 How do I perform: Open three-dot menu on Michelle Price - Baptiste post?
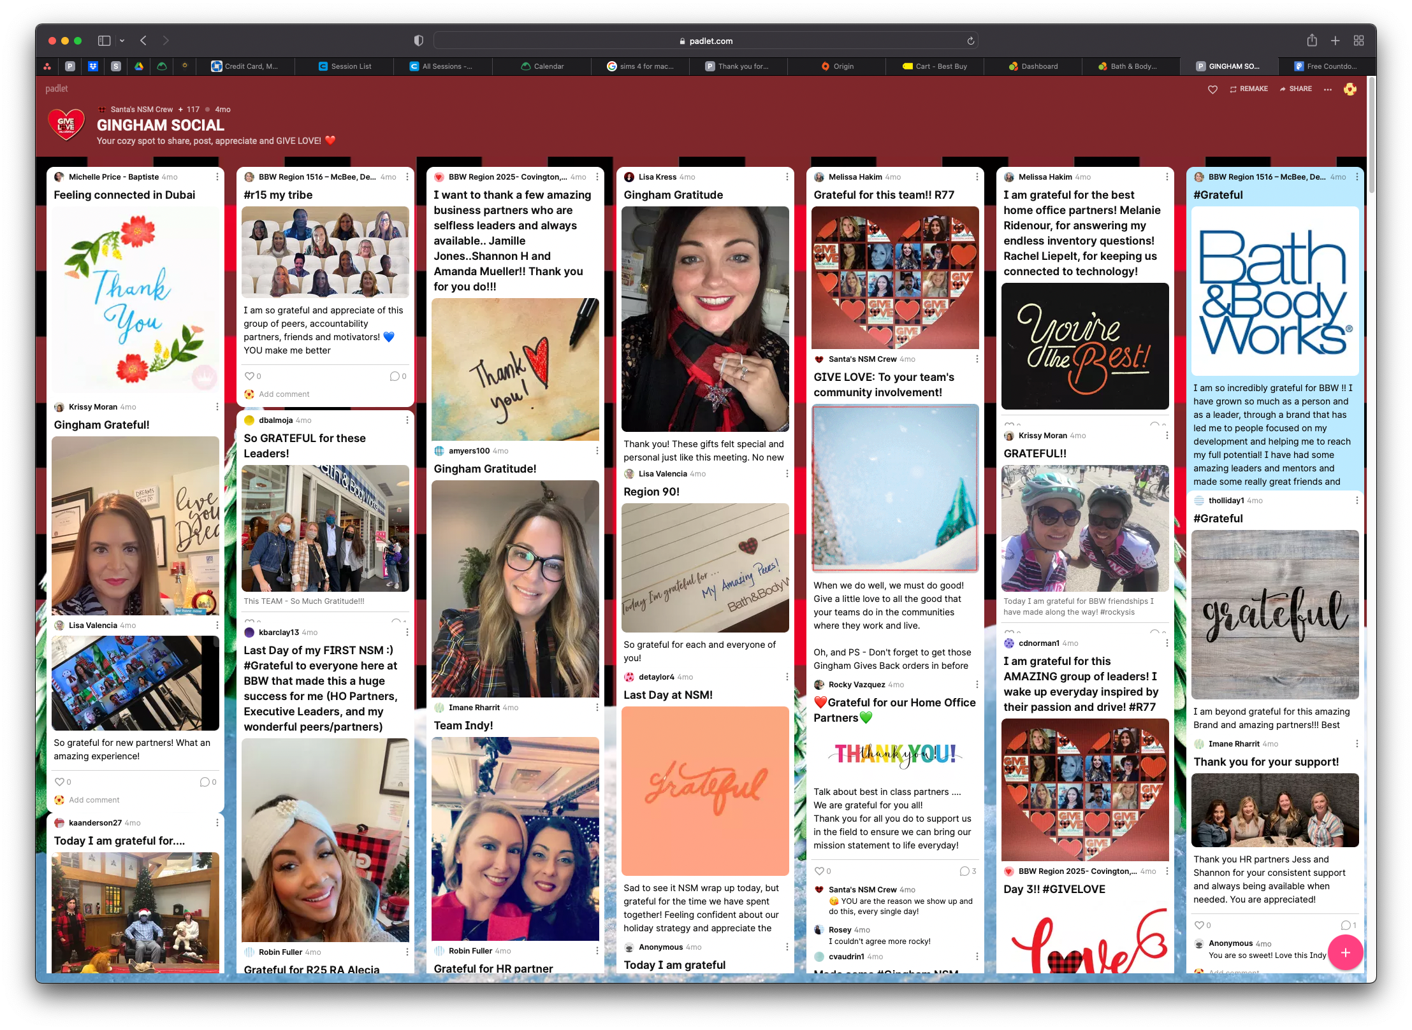217,177
